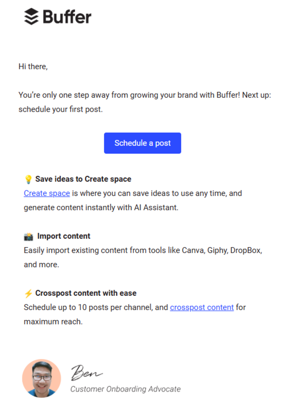Open the crosspost content hyperlink

[x=202, y=307]
